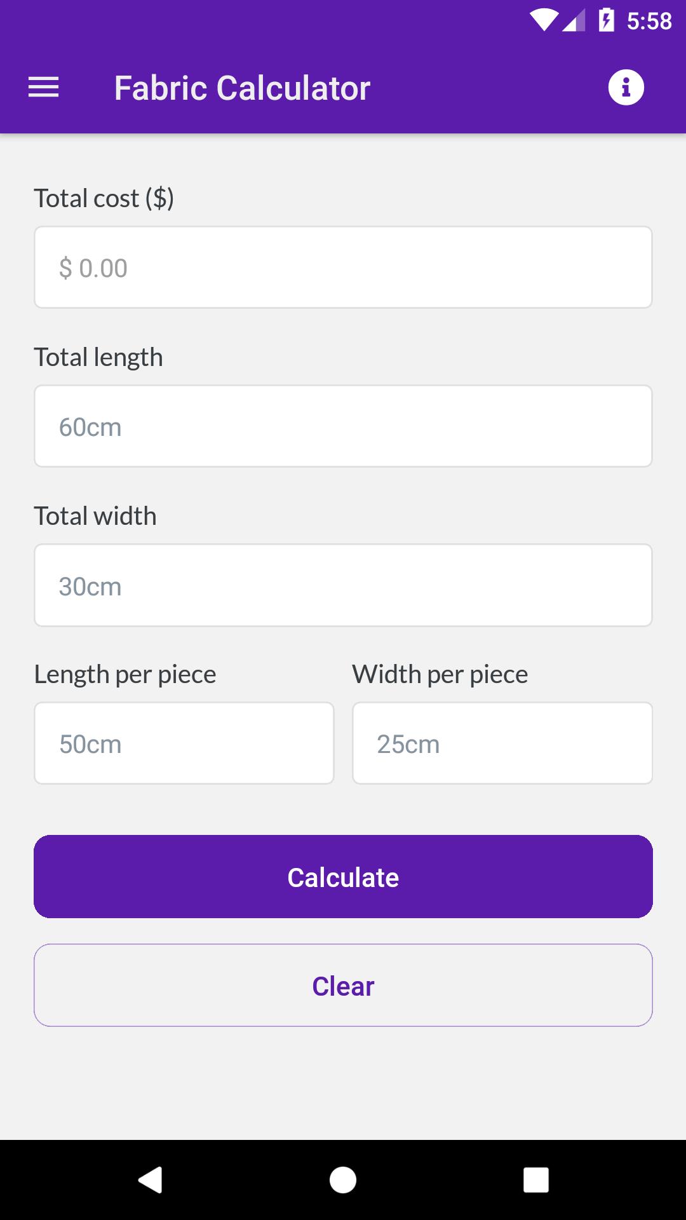Focus the Total cost input field

click(343, 268)
